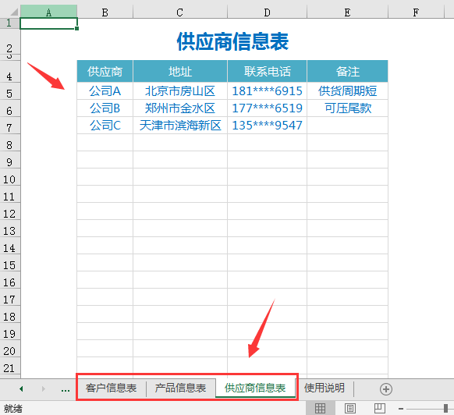454x415 pixels.
Task: Click the Select All corner triangle
Action: (x=13, y=12)
